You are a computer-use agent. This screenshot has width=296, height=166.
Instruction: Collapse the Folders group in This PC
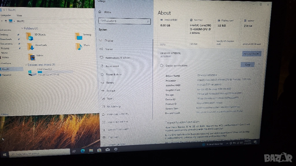tap(22, 28)
